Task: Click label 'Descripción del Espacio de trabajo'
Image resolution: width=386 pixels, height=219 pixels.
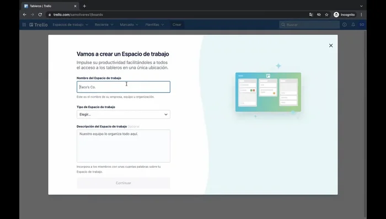Action: click(101, 126)
